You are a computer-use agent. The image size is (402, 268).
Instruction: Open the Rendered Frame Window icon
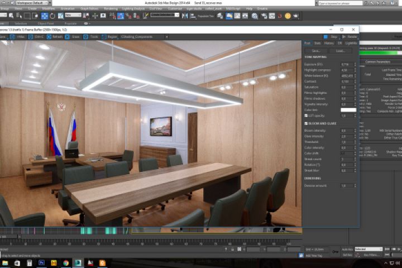click(x=272, y=16)
